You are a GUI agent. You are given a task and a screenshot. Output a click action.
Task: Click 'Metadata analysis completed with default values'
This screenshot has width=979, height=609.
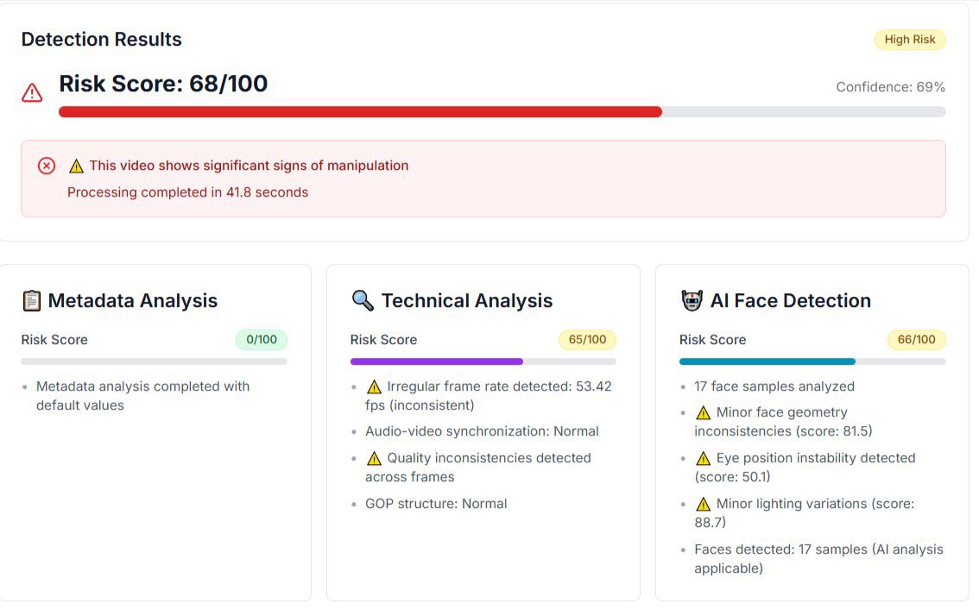pos(143,396)
